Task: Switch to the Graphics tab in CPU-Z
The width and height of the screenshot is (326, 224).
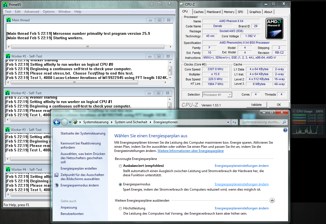Action: click(x=255, y=12)
